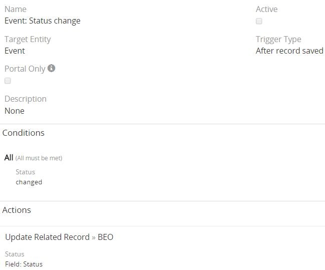The height and width of the screenshot is (270, 325).
Task: Click the Conditions section header
Action: [x=24, y=133]
